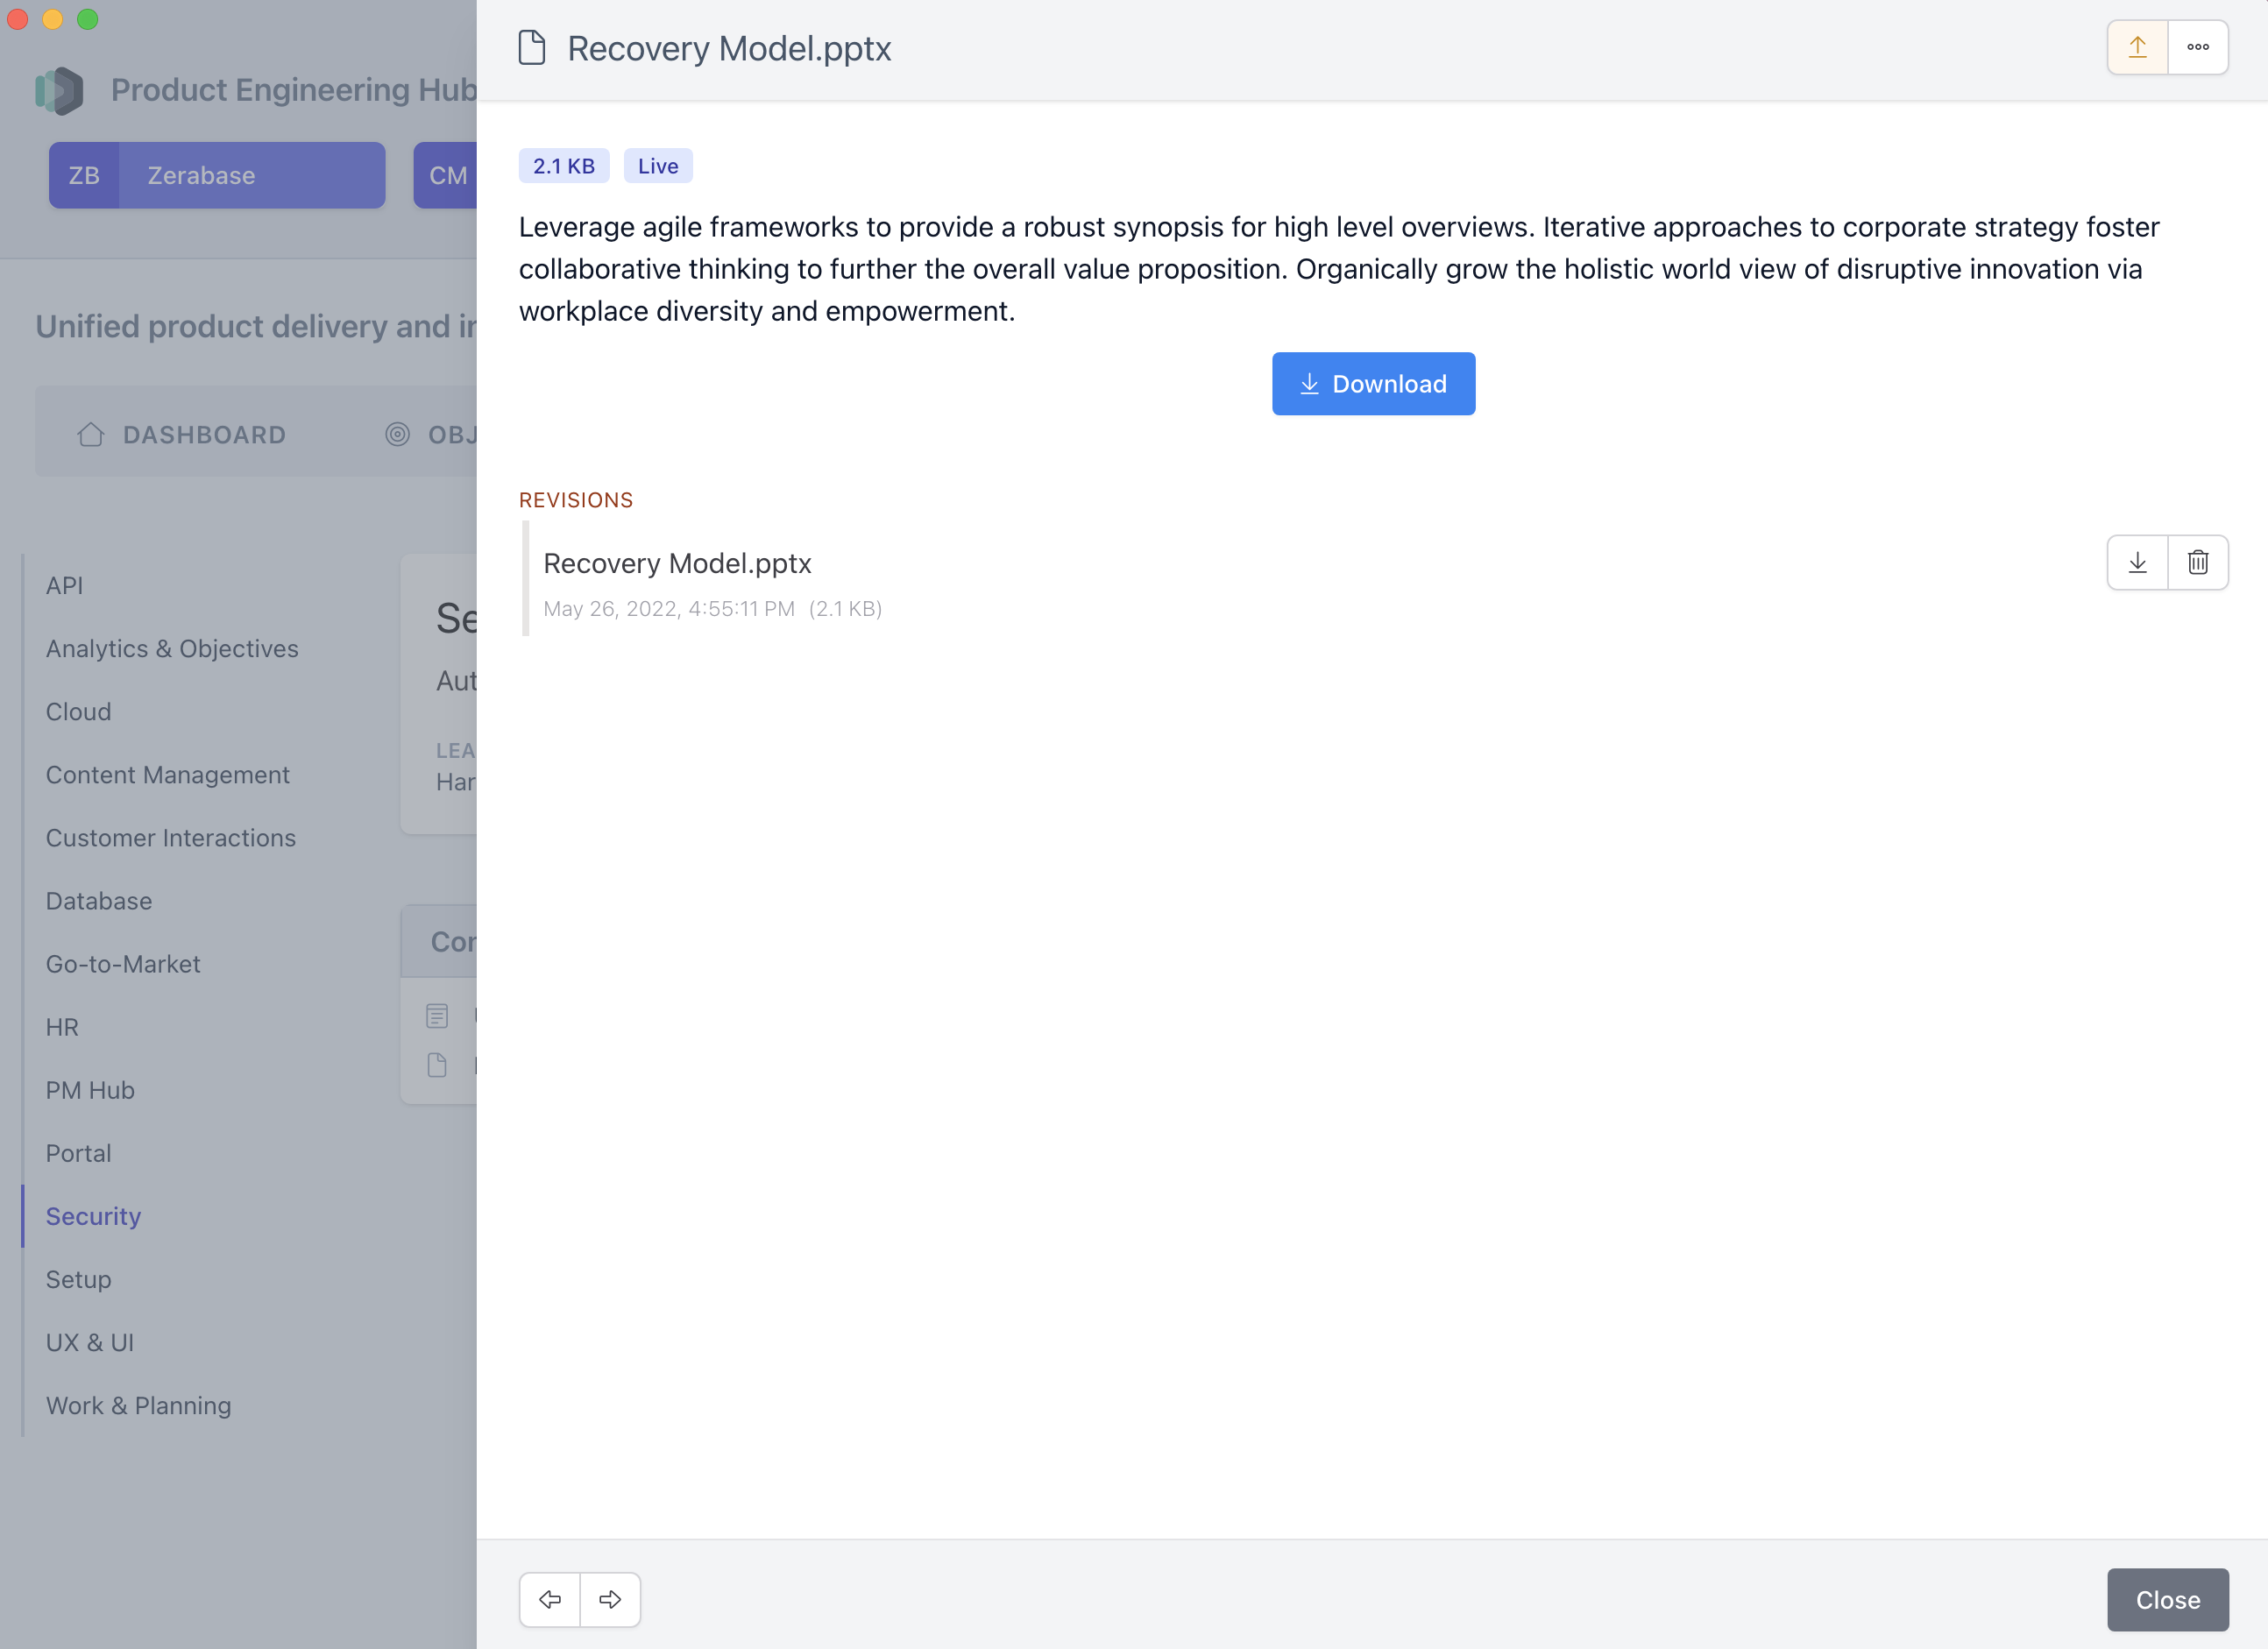
Task: Open Recovery Model.pptx revision entry
Action: (x=677, y=563)
